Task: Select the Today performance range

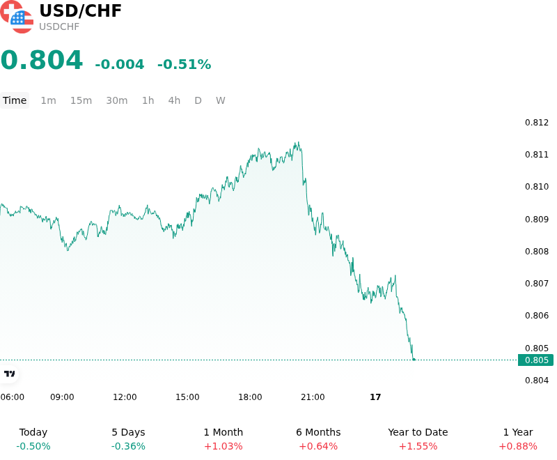Action: 33,439
